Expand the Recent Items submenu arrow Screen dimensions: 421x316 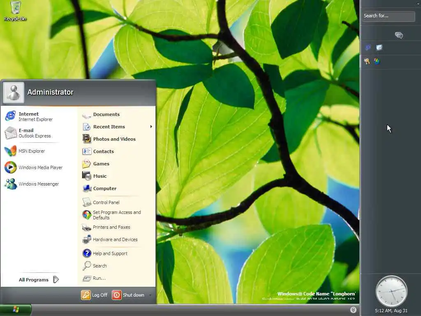151,127
